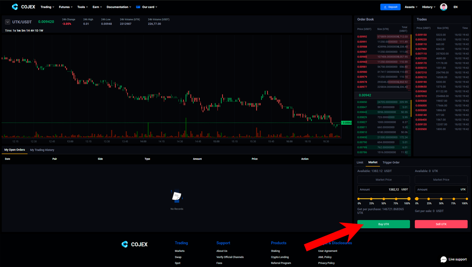
Task: Click the 0.009150 trade in Trades list
Action: click(x=442, y=35)
